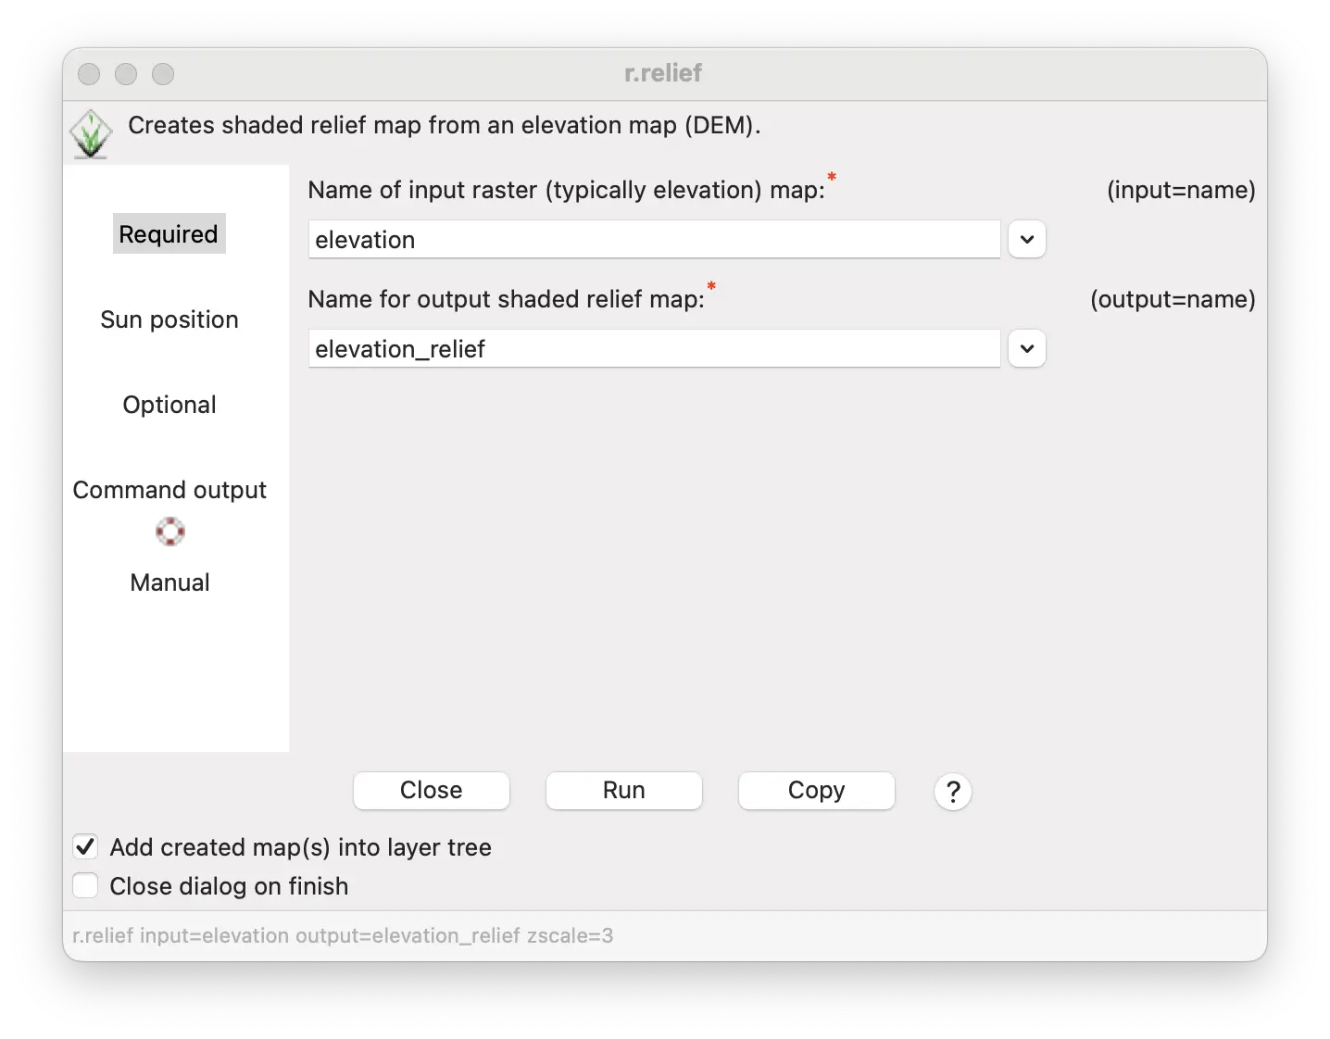
Task: Open the Optional tab
Action: point(169,405)
